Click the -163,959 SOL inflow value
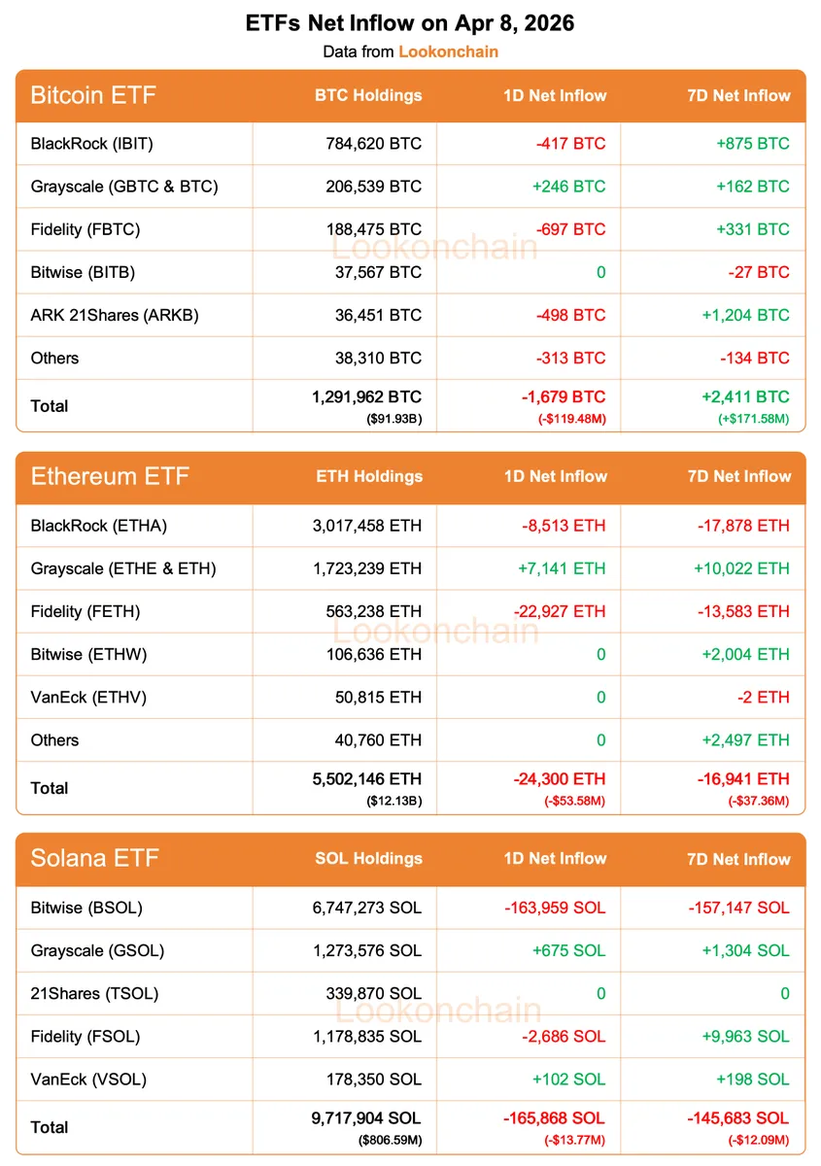The width and height of the screenshot is (821, 1166). (555, 908)
